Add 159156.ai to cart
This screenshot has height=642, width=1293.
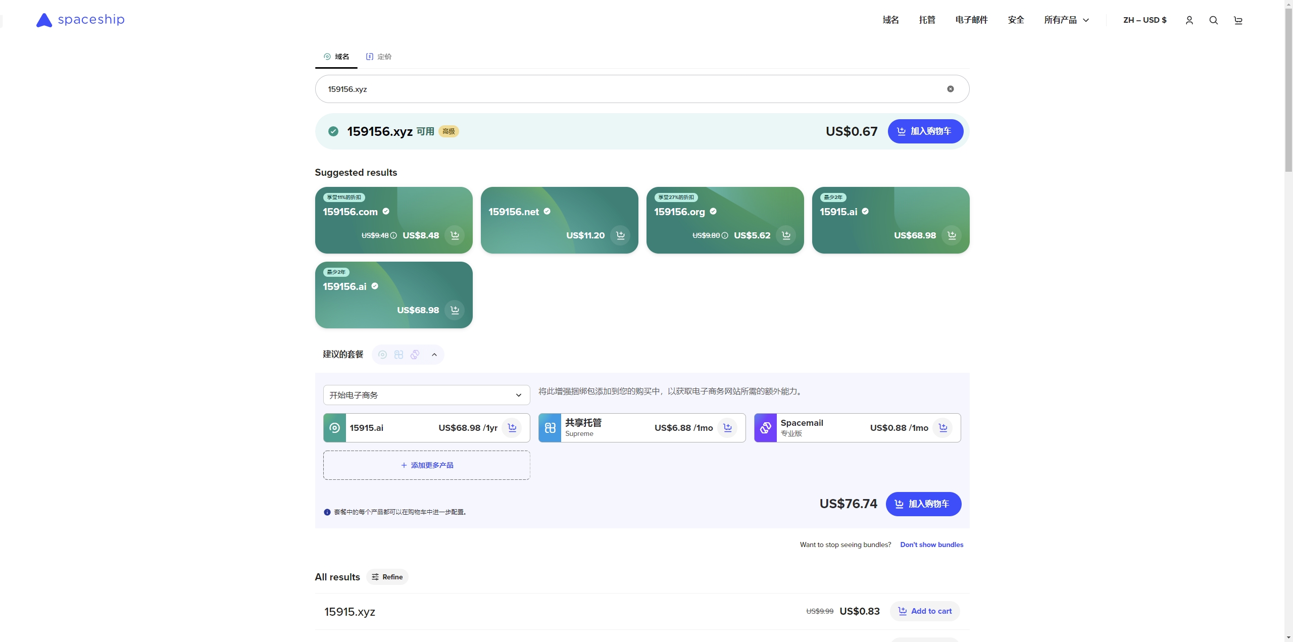tap(455, 310)
